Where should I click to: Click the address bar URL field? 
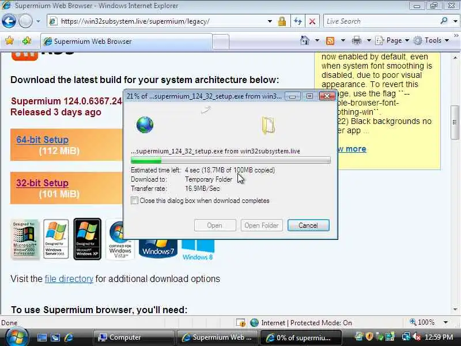coord(159,21)
